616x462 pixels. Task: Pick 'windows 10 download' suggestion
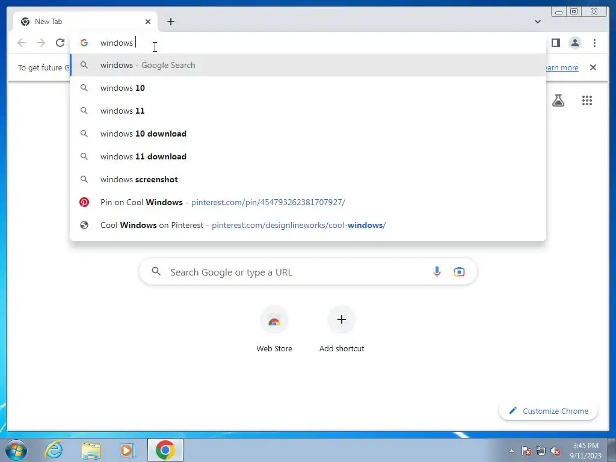[x=308, y=134]
